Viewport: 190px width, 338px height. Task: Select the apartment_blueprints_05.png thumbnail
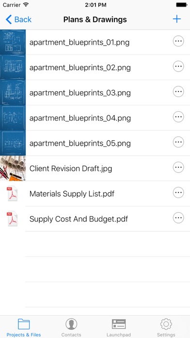tap(13, 143)
